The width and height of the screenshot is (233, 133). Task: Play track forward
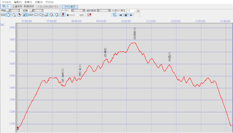click(131, 15)
